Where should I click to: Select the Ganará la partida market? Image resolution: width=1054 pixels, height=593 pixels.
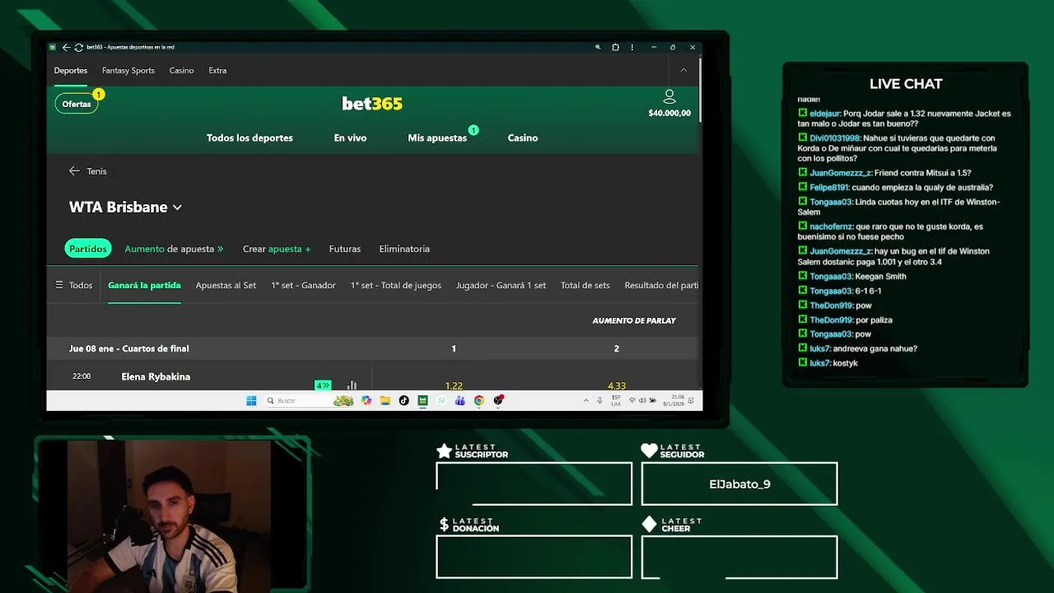pyautogui.click(x=144, y=285)
